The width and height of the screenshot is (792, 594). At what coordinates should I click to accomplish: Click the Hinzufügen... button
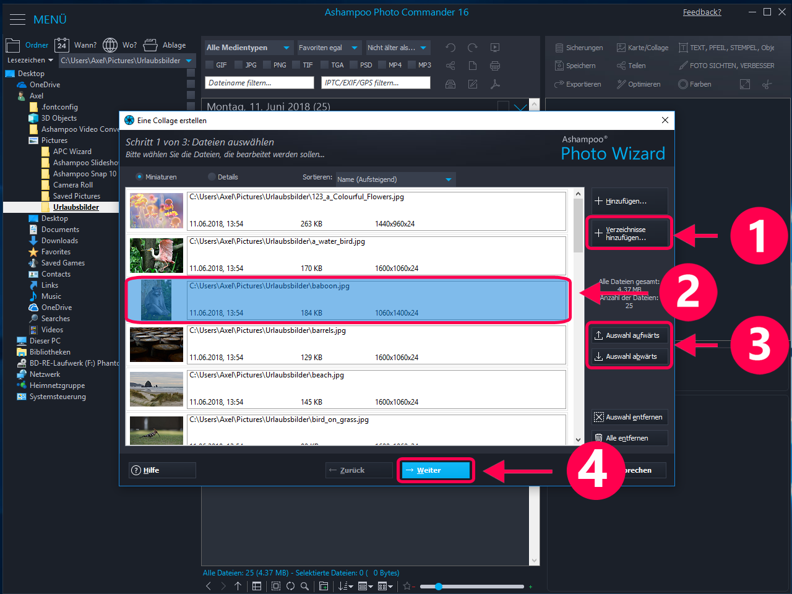[629, 201]
